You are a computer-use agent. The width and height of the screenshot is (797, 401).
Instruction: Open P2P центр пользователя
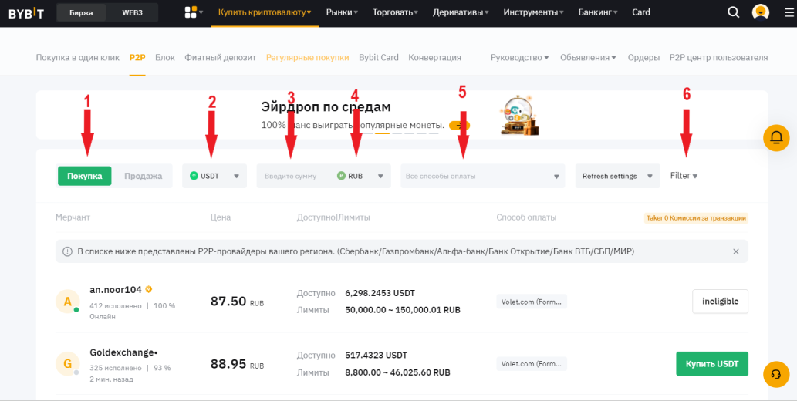pos(718,57)
